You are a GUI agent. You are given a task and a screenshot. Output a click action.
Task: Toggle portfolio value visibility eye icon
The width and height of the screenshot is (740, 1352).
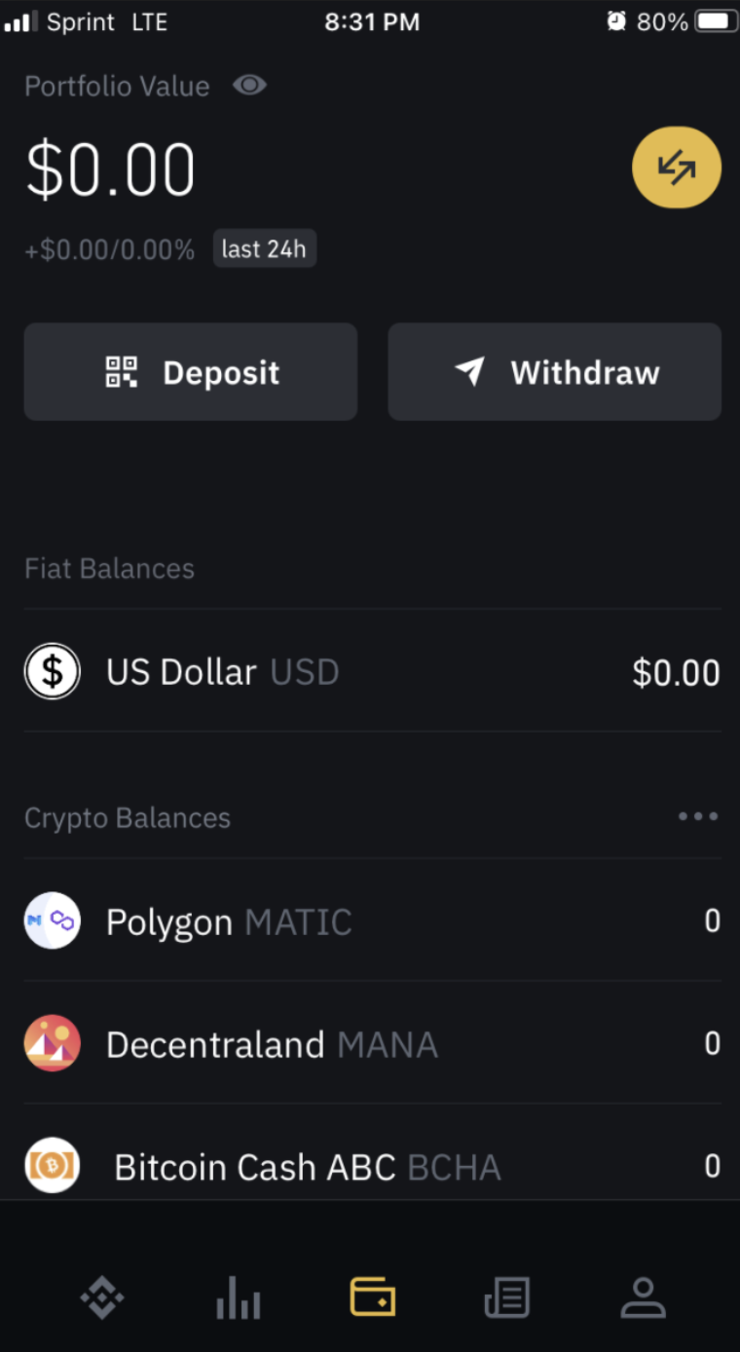249,86
